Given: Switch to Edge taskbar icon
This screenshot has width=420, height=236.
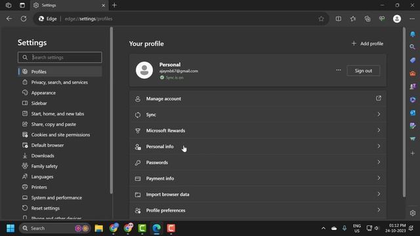Looking at the screenshot, I should pyautogui.click(x=156, y=228).
